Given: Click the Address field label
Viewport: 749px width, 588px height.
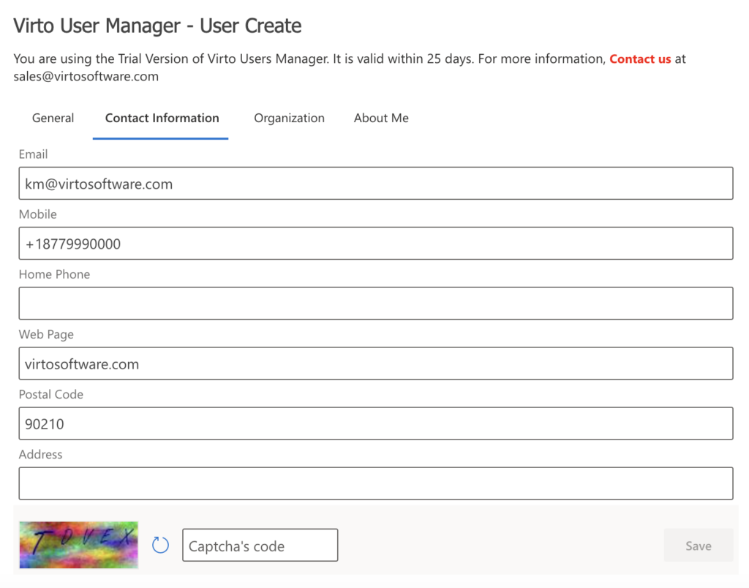Looking at the screenshot, I should pos(40,455).
